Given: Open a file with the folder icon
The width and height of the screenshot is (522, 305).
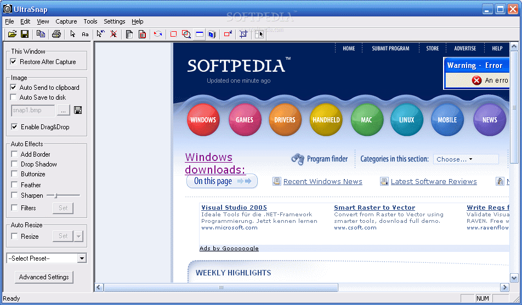Looking at the screenshot, I should 12,34.
